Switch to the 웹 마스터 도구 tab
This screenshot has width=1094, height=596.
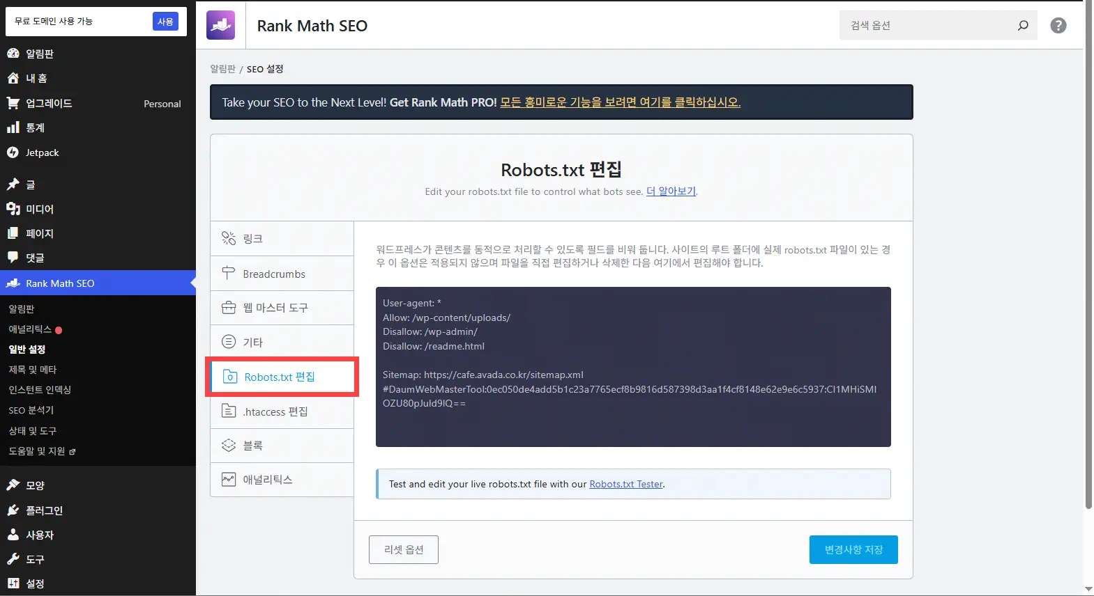click(x=282, y=308)
